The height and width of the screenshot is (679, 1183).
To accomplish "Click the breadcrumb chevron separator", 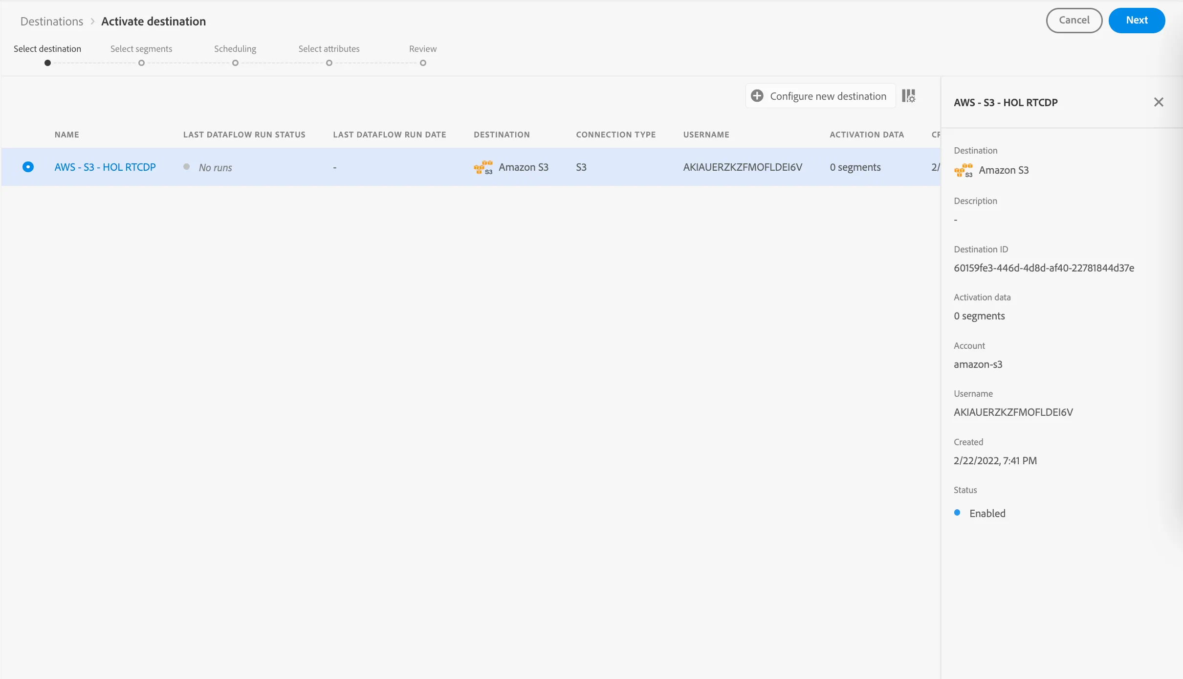I will (92, 22).
